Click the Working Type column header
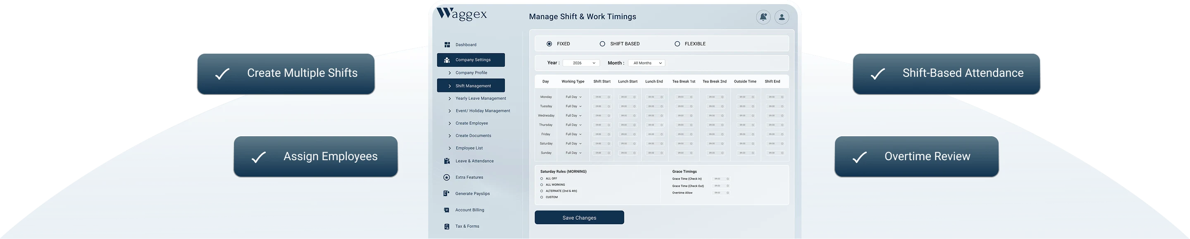The image size is (1190, 239). [573, 82]
